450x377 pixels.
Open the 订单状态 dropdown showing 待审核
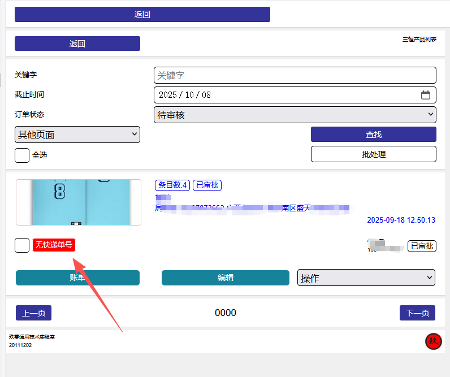pos(295,115)
